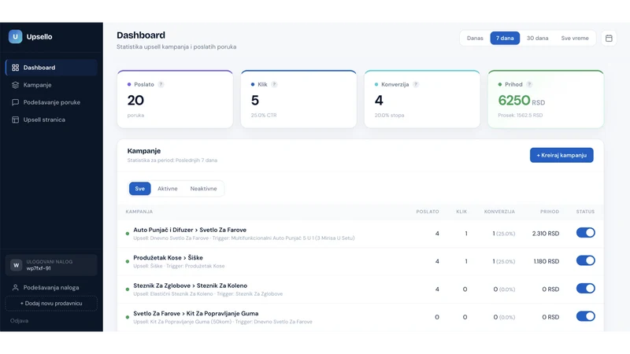Click the KONVERZIJA column header
Viewport: 630px width, 354px height.
499,212
